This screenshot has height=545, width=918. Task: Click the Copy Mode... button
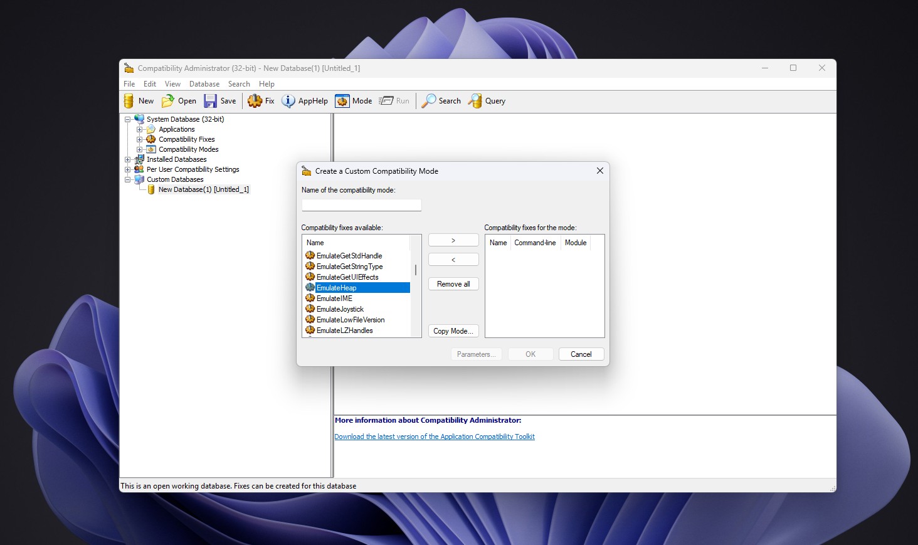click(453, 331)
